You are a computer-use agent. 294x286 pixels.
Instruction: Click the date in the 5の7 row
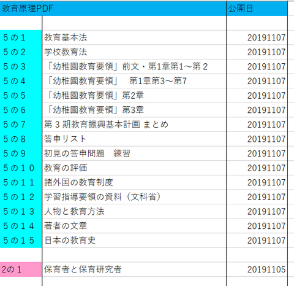click(257, 125)
